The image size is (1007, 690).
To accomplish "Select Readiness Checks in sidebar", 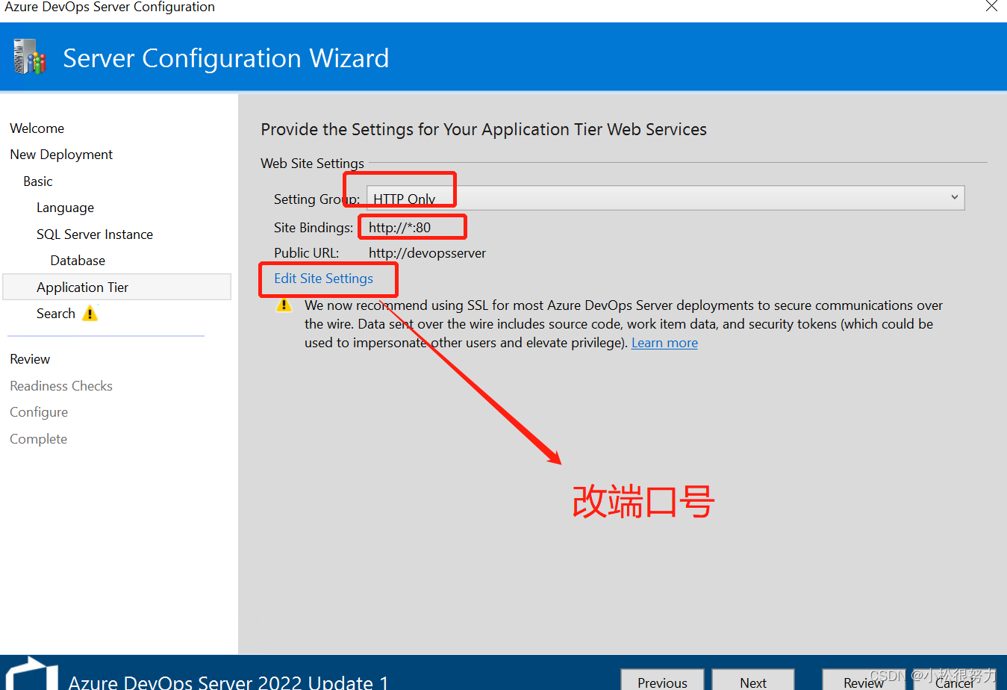I will point(61,386).
